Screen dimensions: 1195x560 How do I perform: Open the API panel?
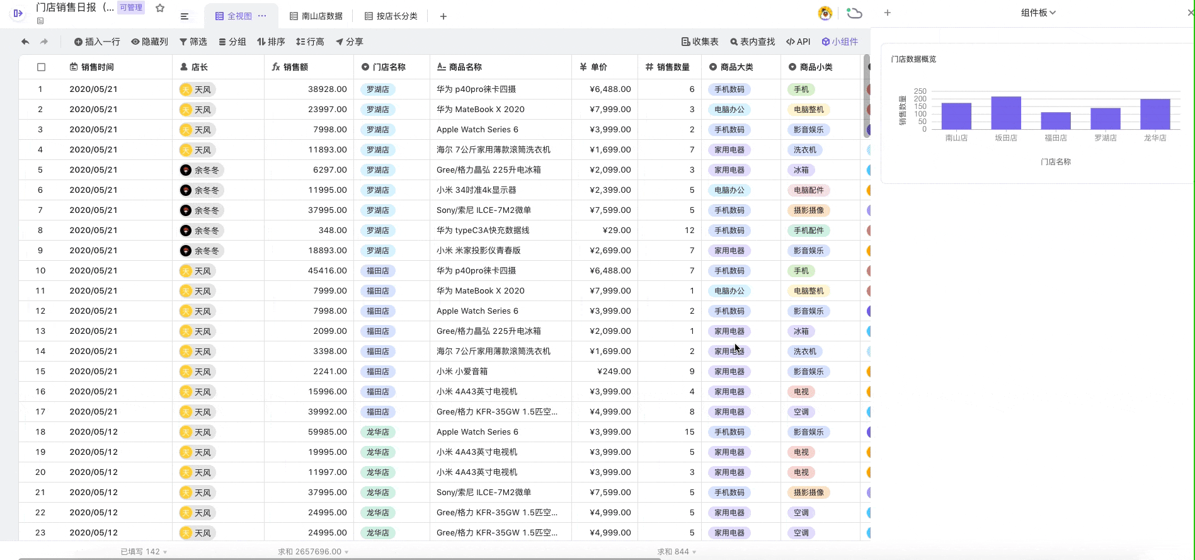click(798, 42)
